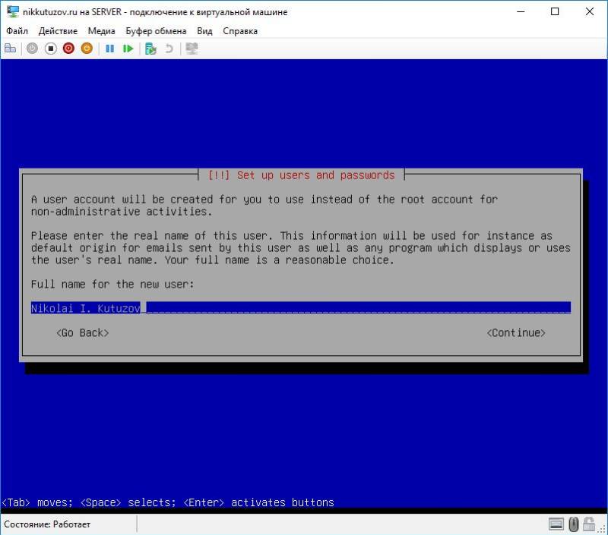The width and height of the screenshot is (608, 535).
Task: Click the lock icon in the status bar
Action: pyautogui.click(x=589, y=524)
